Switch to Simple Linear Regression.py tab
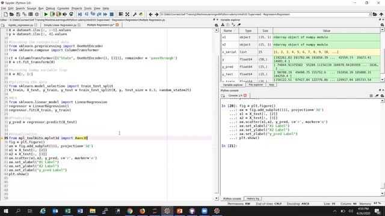The height and width of the screenshot is (216, 385). click(60, 25)
